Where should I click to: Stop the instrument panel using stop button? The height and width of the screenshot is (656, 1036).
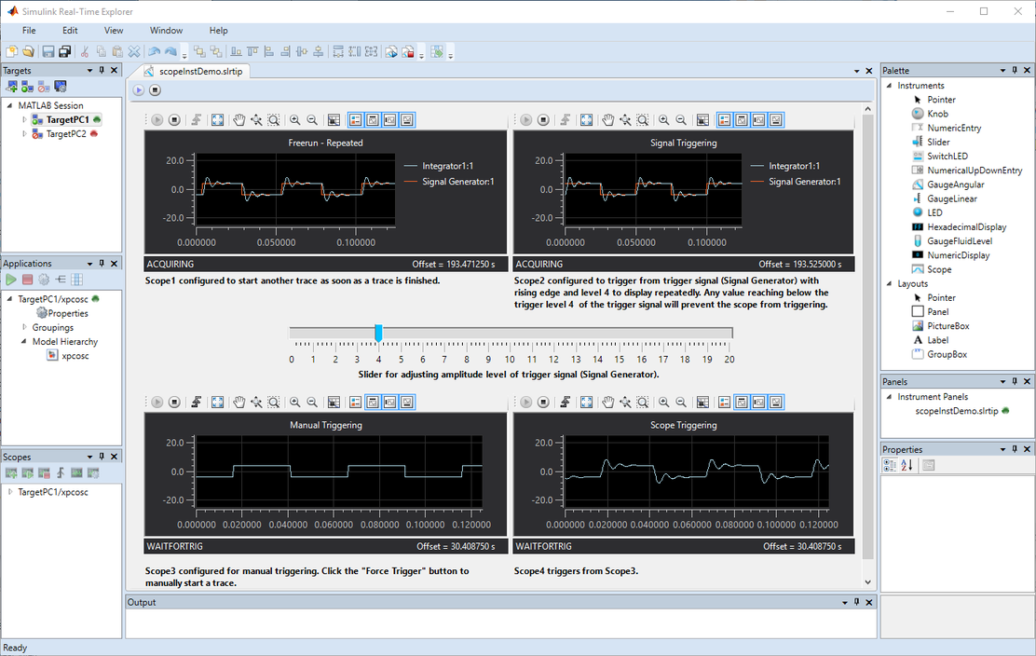coord(155,89)
